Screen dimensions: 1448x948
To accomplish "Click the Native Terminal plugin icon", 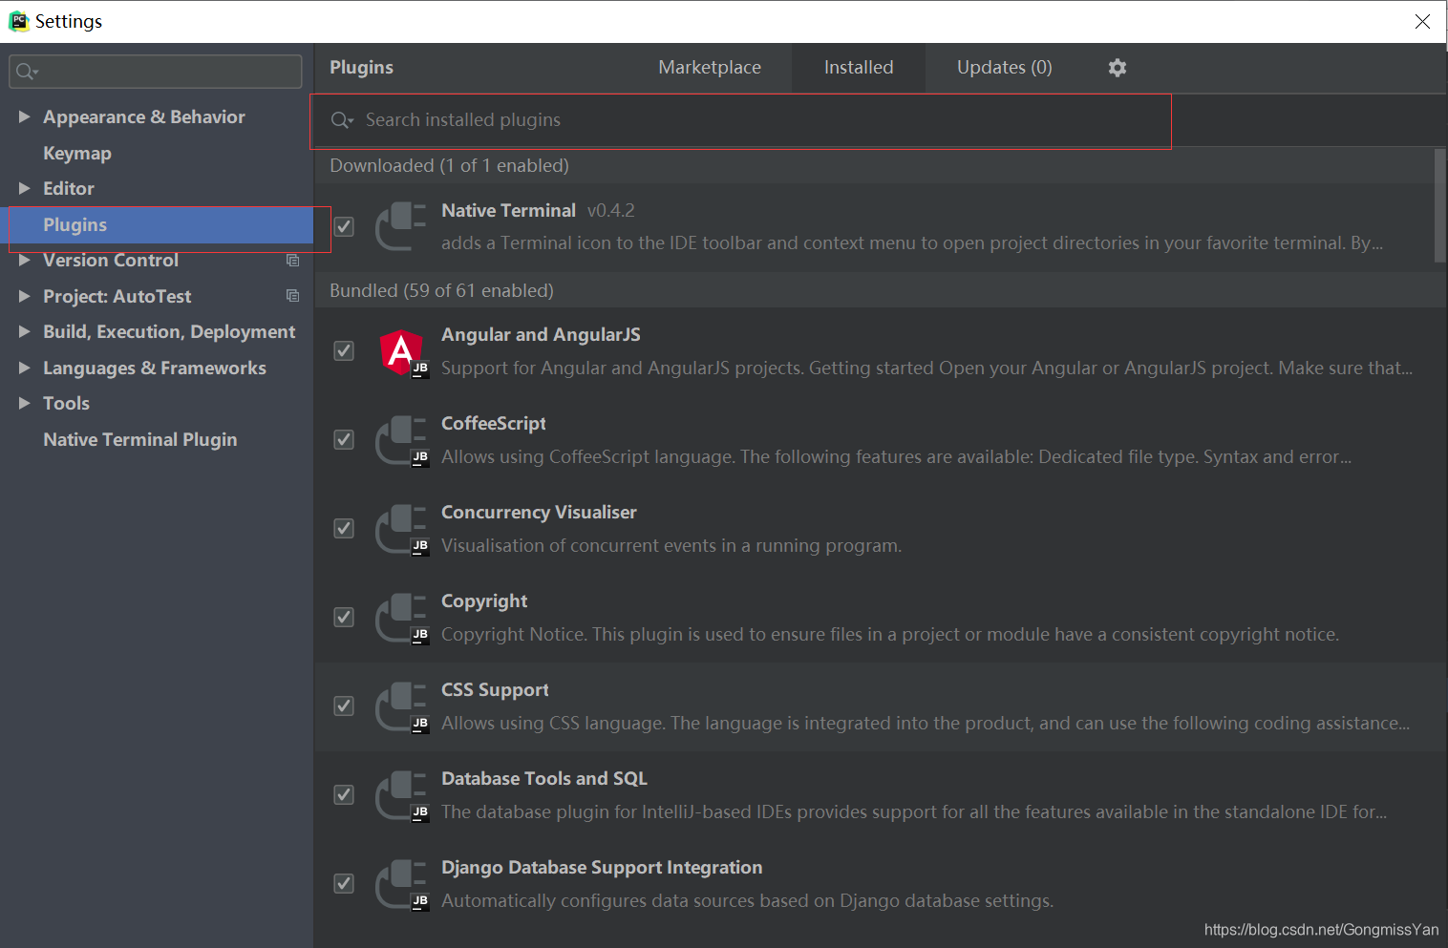I will pyautogui.click(x=401, y=226).
